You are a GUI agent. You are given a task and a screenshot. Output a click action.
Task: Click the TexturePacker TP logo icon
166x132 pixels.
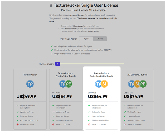click(30, 84)
